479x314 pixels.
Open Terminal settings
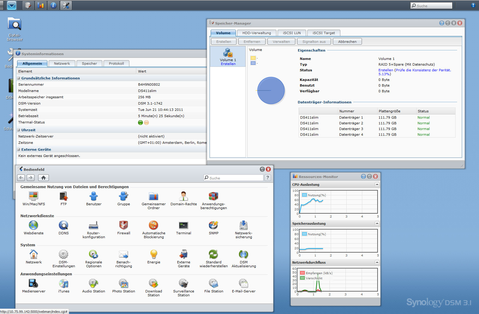[x=184, y=228]
